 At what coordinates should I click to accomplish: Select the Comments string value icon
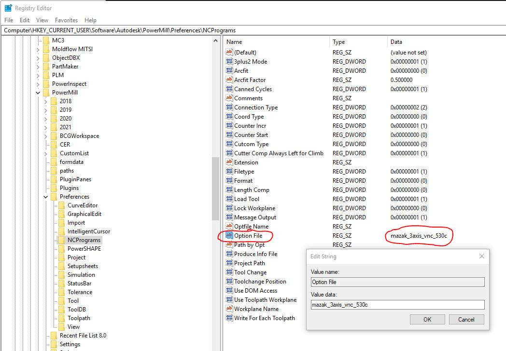click(229, 98)
